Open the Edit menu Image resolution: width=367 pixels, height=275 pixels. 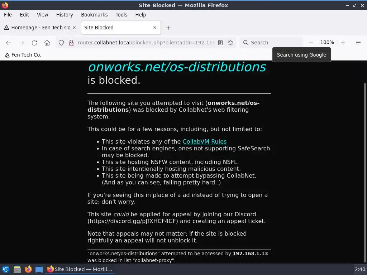tap(24, 15)
